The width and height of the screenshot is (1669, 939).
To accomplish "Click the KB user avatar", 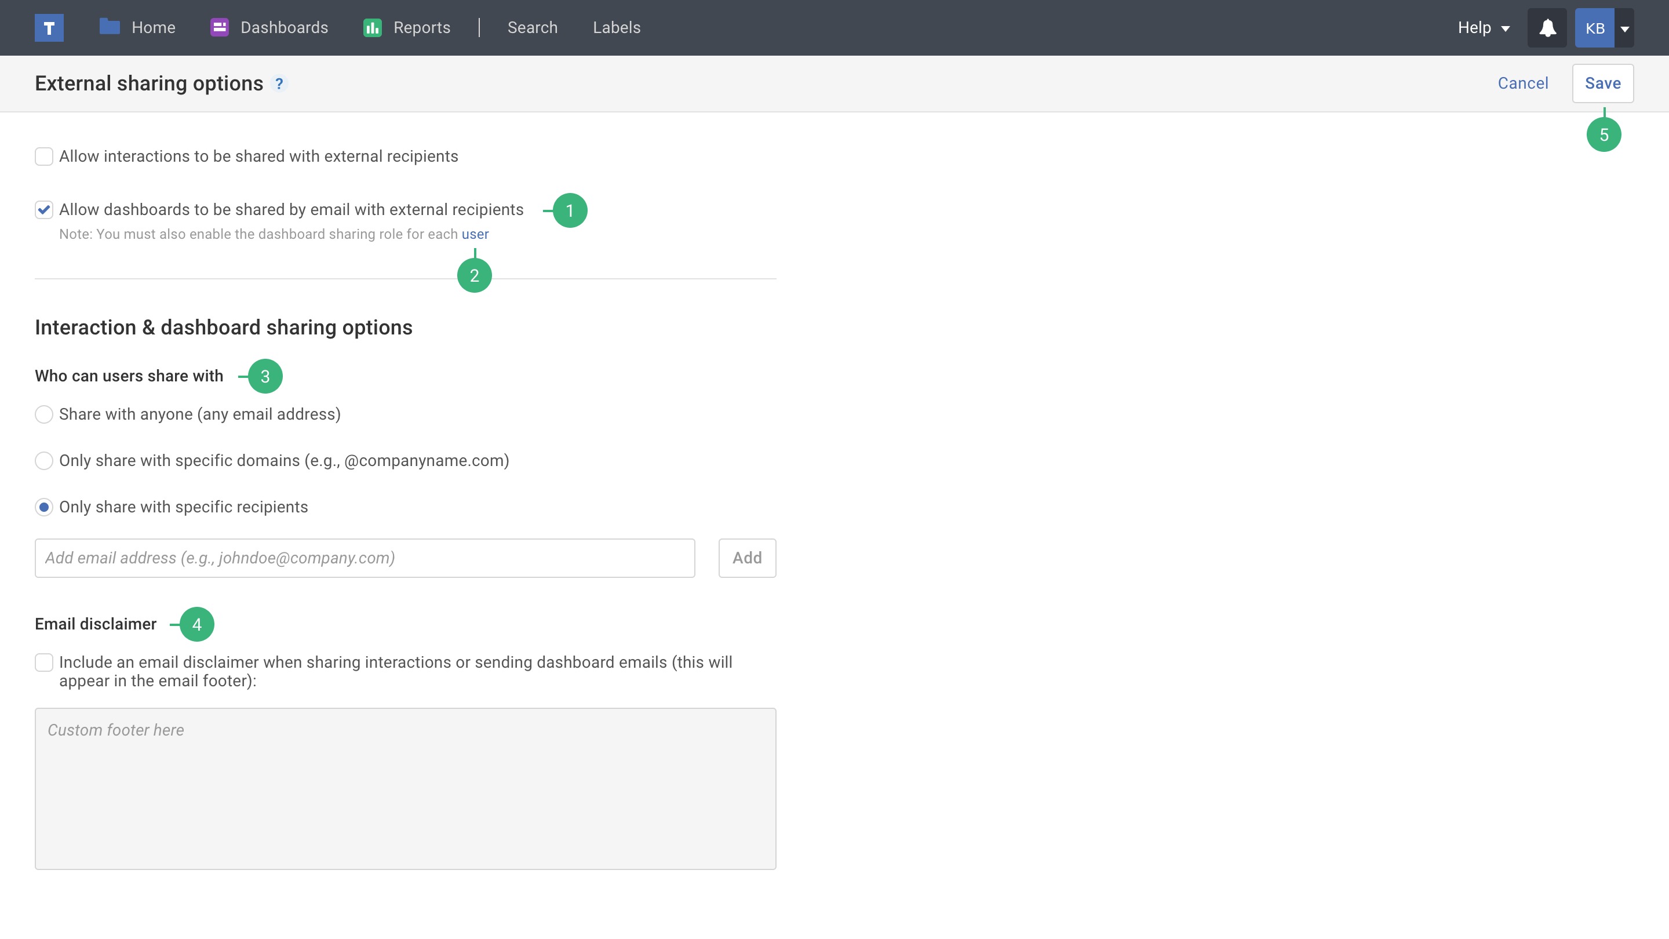I will point(1594,28).
